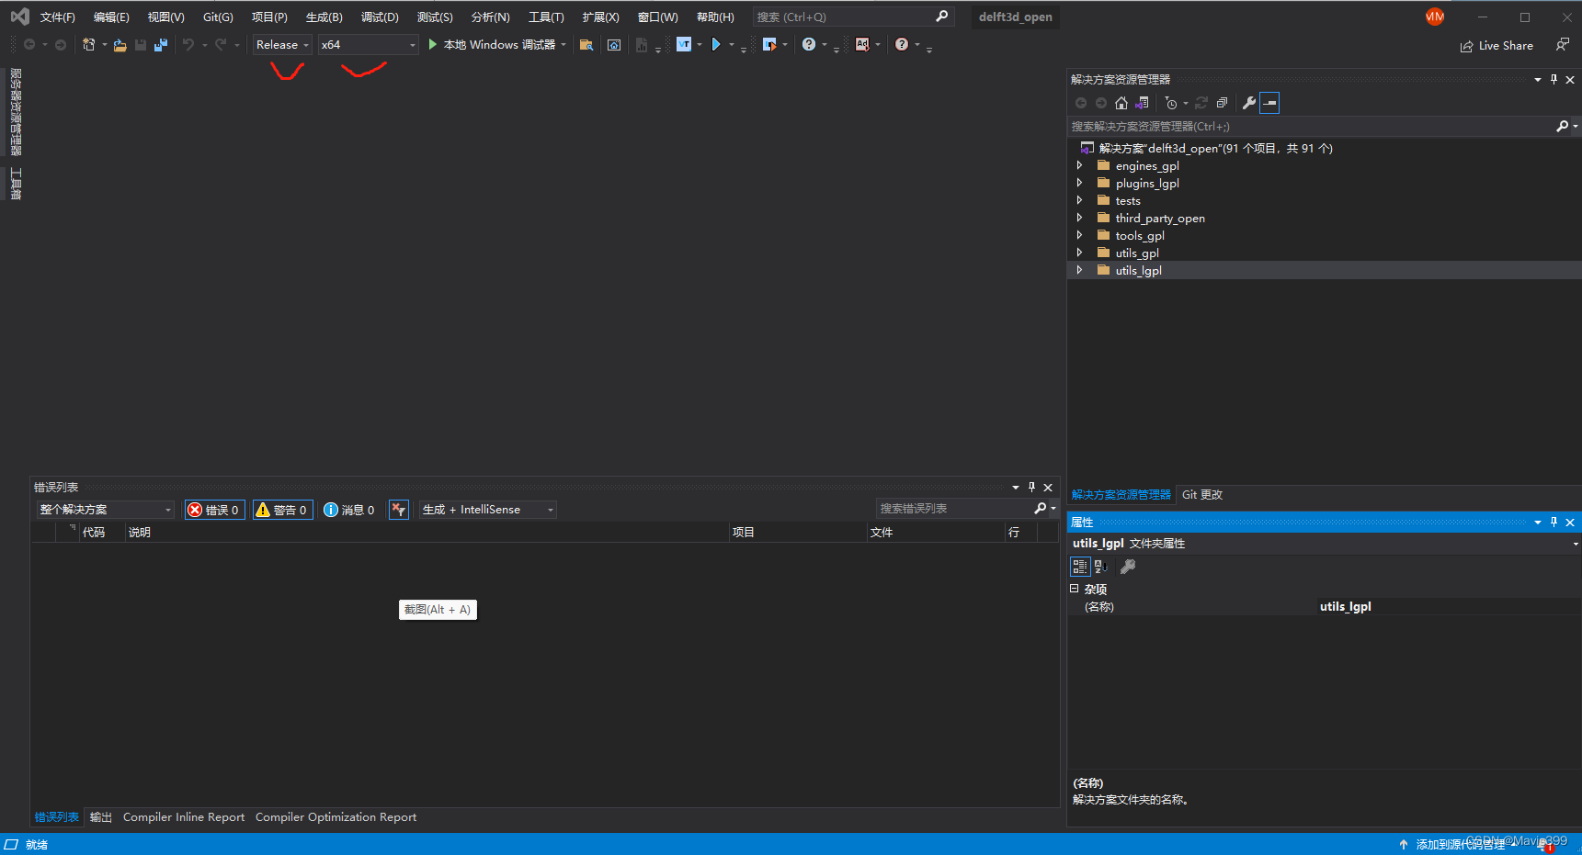Pin the Solution Explorer panel
1582x855 pixels.
pyautogui.click(x=1554, y=80)
